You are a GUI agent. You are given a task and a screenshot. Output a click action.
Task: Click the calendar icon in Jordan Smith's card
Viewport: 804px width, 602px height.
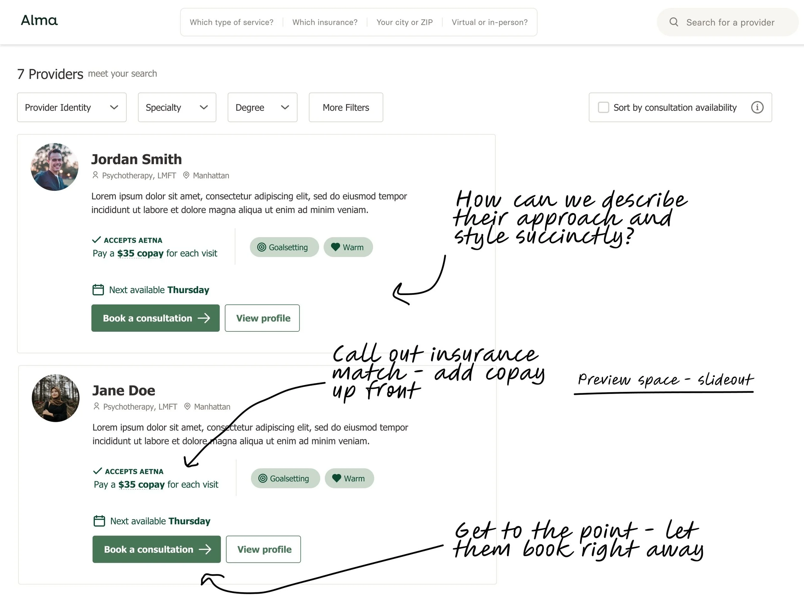pos(98,290)
